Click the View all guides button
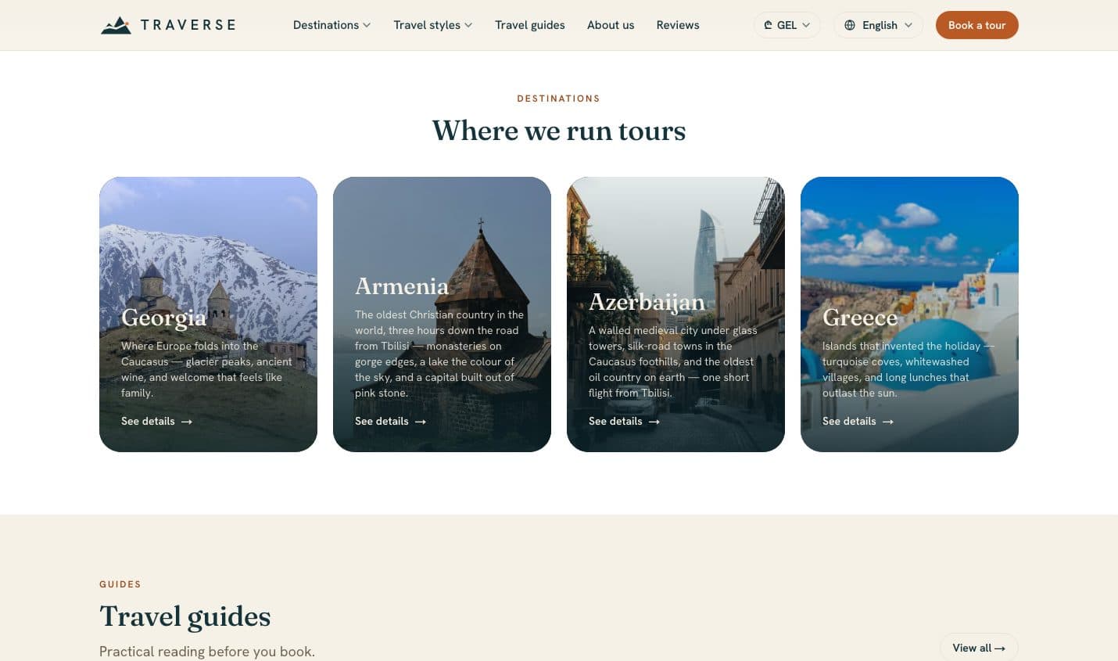Image resolution: width=1118 pixels, height=661 pixels. (x=979, y=648)
